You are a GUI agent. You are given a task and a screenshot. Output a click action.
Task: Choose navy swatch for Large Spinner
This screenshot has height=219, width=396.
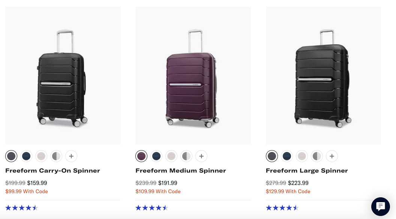tap(287, 156)
